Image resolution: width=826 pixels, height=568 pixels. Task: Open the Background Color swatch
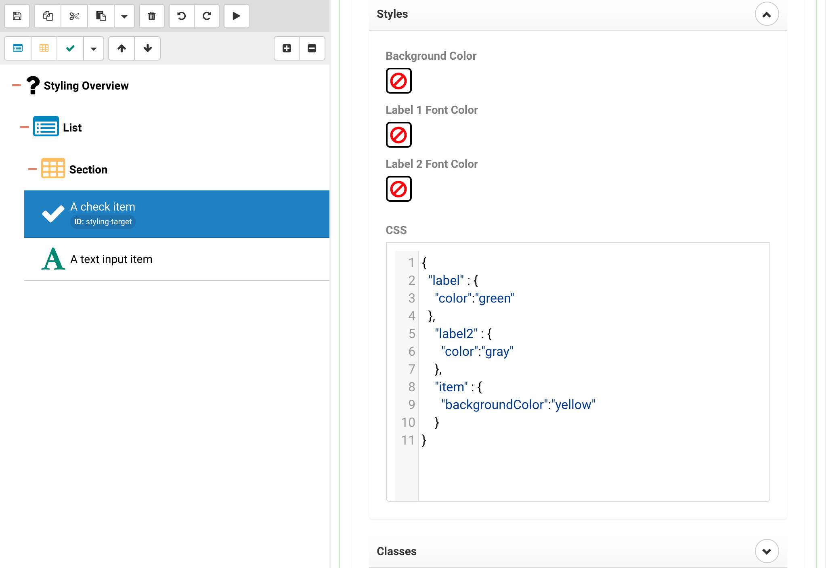tap(398, 81)
